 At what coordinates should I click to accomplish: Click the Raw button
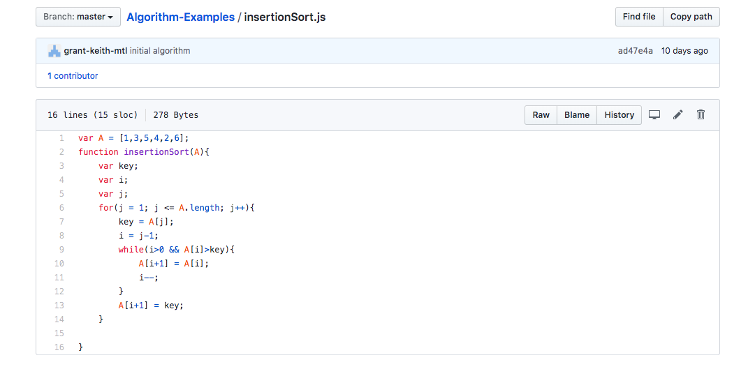[541, 115]
